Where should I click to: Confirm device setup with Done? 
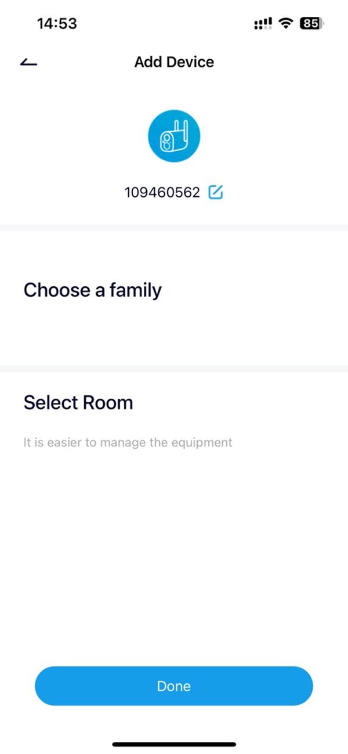pos(173,686)
